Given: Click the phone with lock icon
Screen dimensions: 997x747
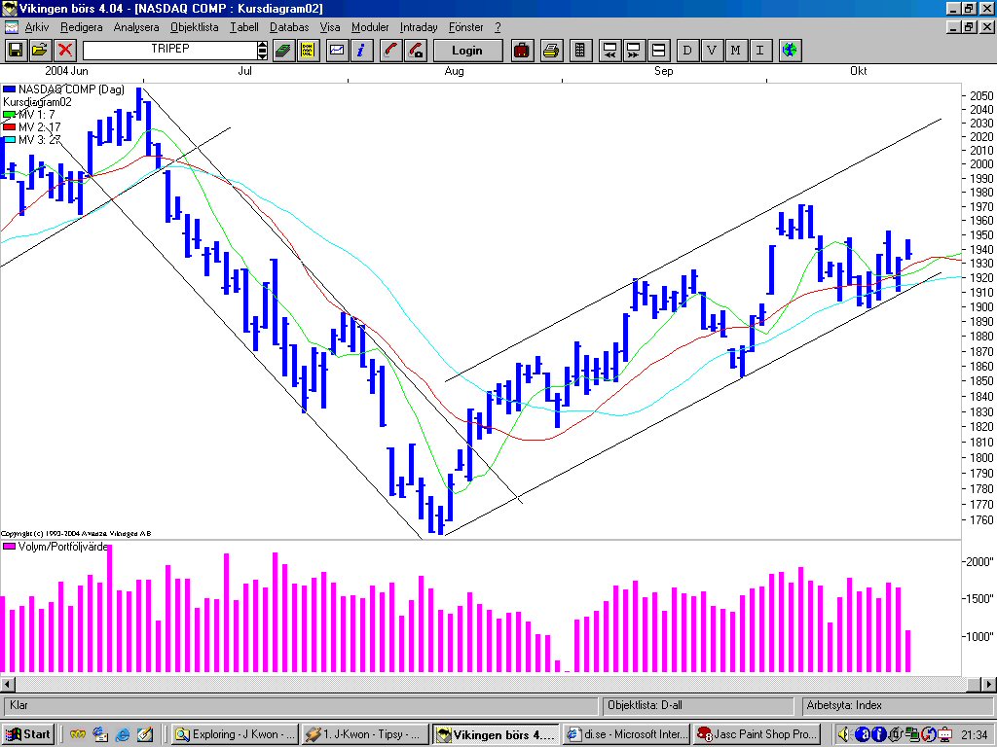Looking at the screenshot, I should (415, 51).
